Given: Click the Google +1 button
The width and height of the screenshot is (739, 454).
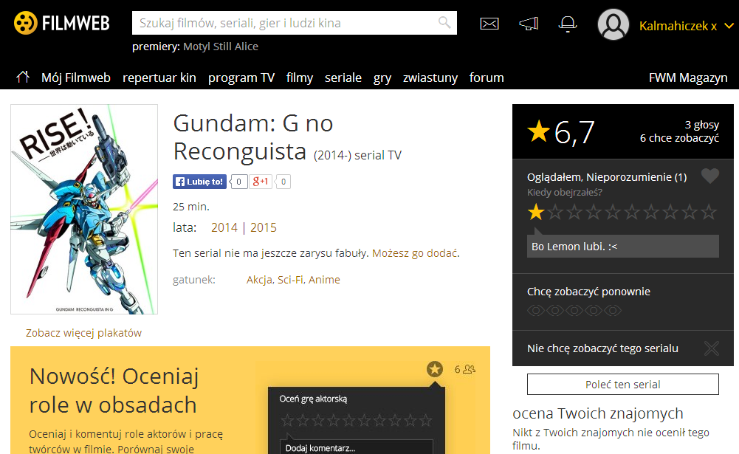Looking at the screenshot, I should pyautogui.click(x=261, y=182).
